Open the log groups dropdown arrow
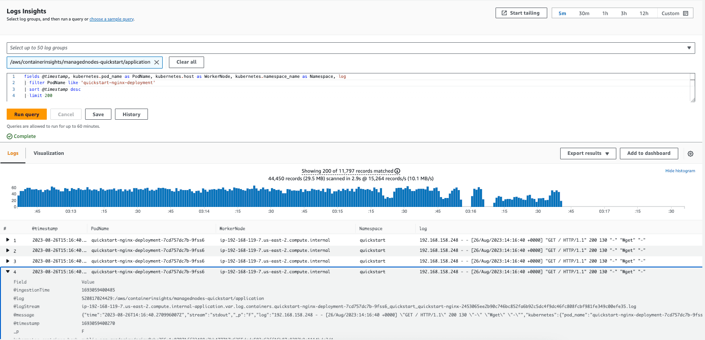The image size is (705, 340). point(689,48)
